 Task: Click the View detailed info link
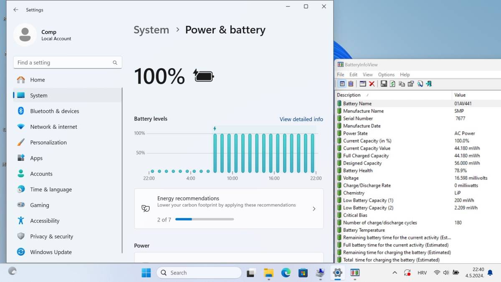301,119
